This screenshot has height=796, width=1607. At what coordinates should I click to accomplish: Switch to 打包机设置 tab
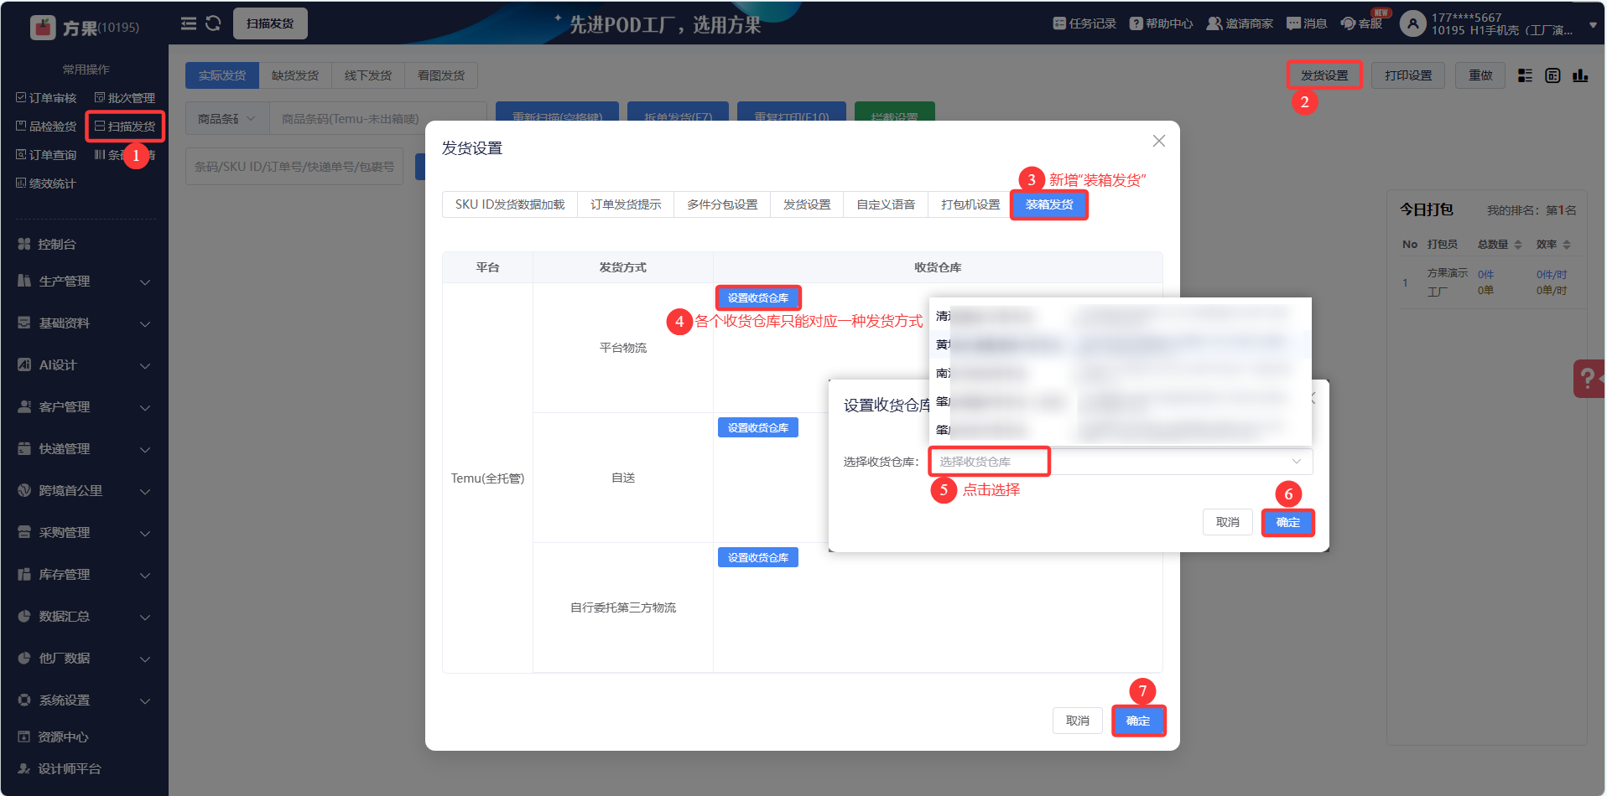[970, 204]
